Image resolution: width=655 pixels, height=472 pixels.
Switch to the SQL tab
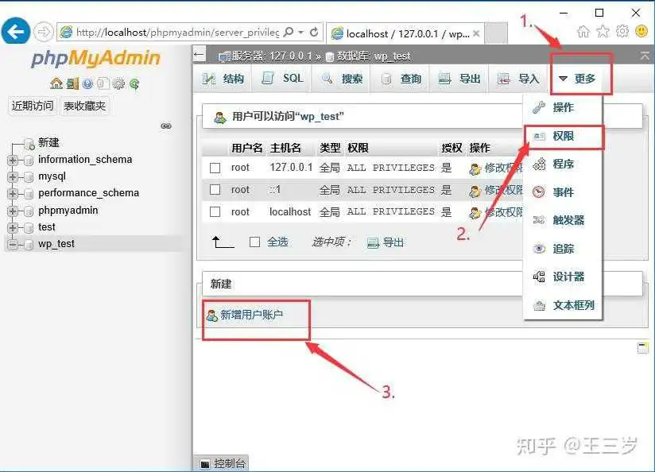(282, 79)
